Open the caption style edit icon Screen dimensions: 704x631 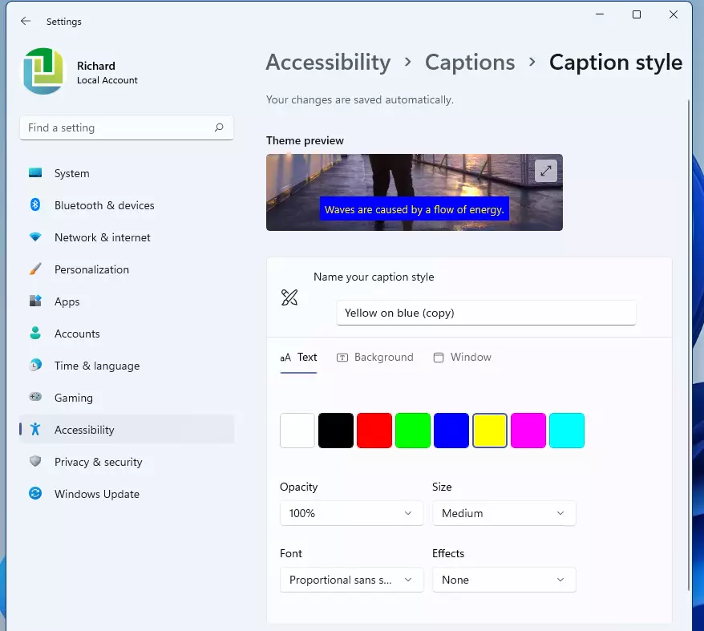point(289,297)
